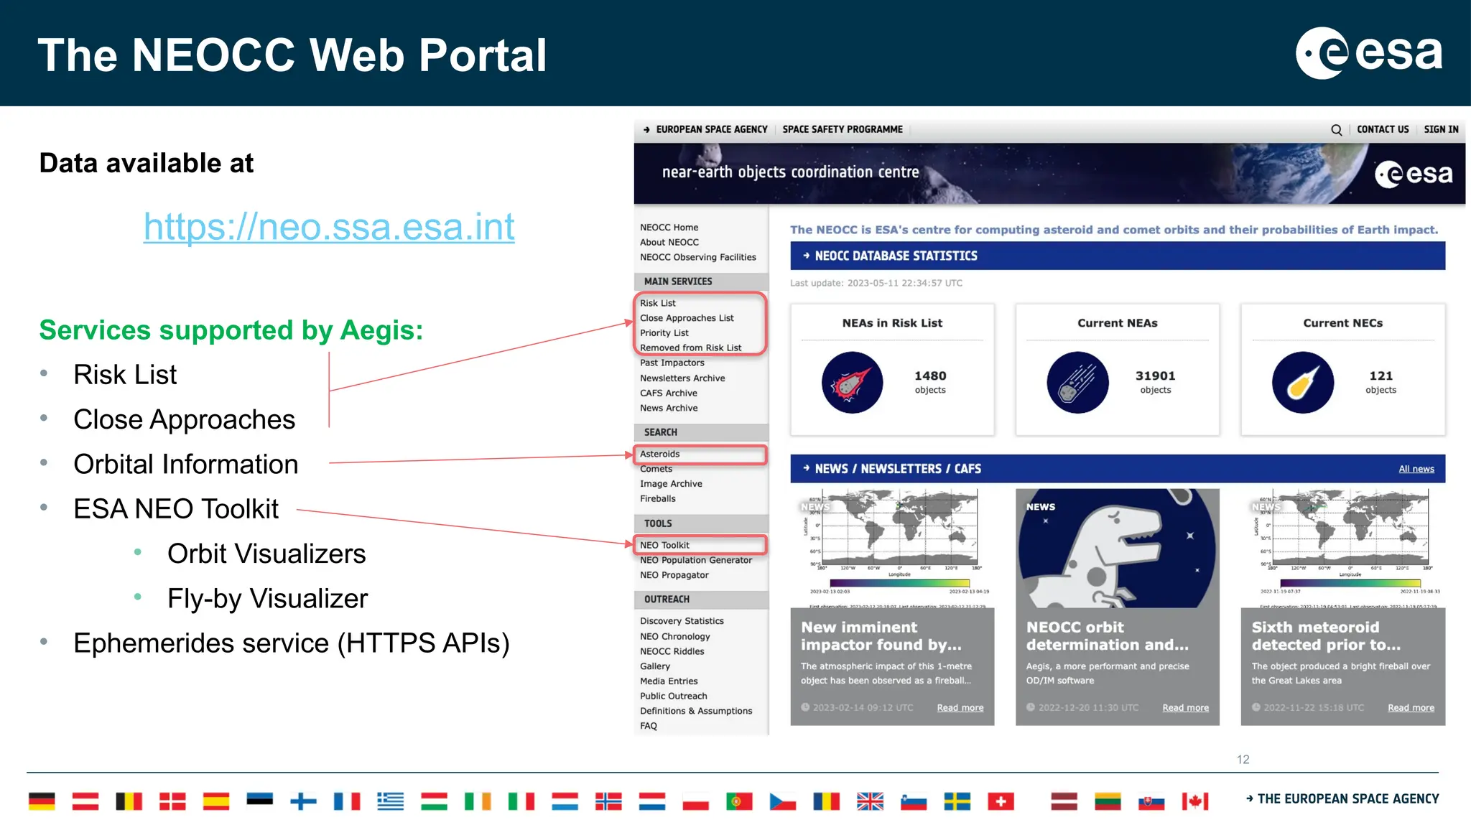This screenshot has height=825, width=1471.
Task: Click Sign In in the header
Action: 1441,130
